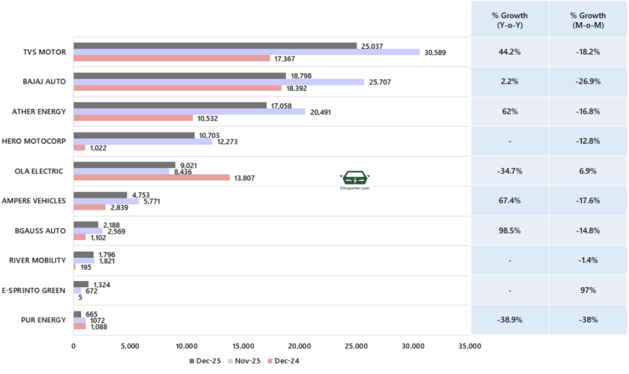Click the Dec-24 pink legend swatch
The height and width of the screenshot is (374, 629).
point(270,361)
